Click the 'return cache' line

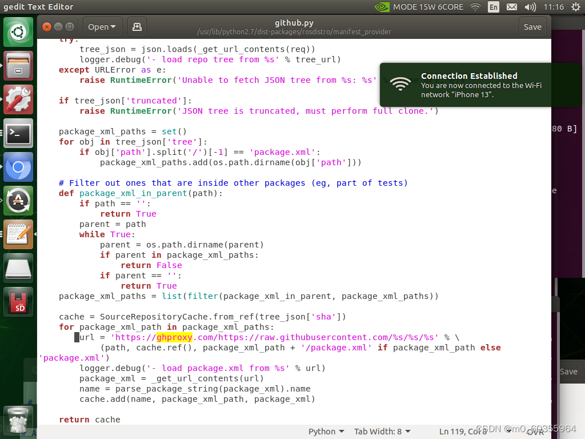click(90, 420)
